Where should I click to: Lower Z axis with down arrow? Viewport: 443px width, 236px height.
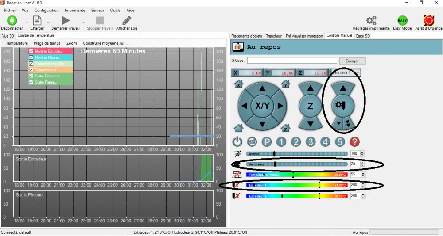pos(310,123)
